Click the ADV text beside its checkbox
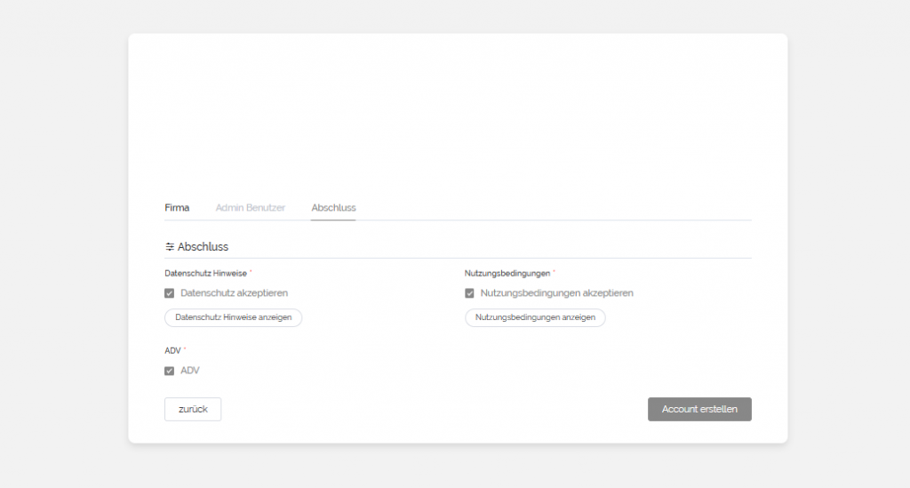910x488 pixels. 190,371
